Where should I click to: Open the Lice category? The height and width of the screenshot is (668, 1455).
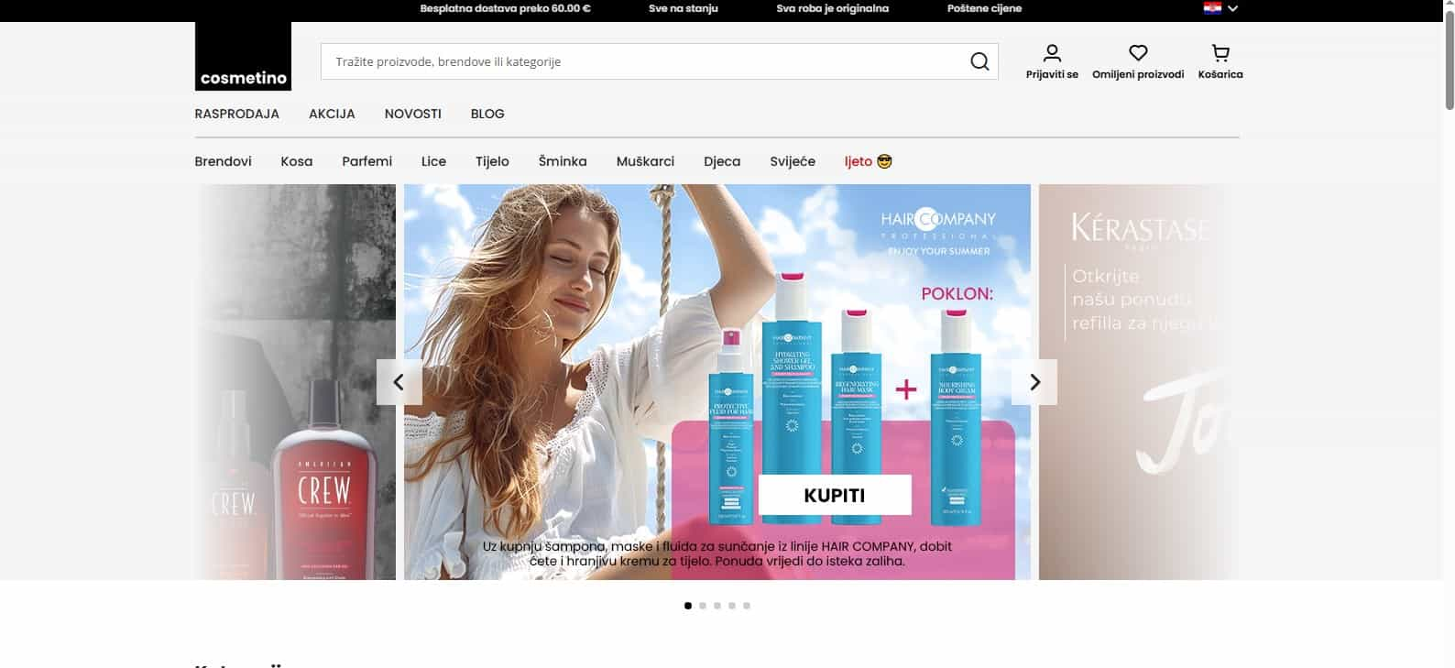(433, 161)
